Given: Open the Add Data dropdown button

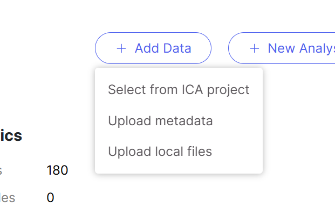Looking at the screenshot, I should pyautogui.click(x=153, y=48).
